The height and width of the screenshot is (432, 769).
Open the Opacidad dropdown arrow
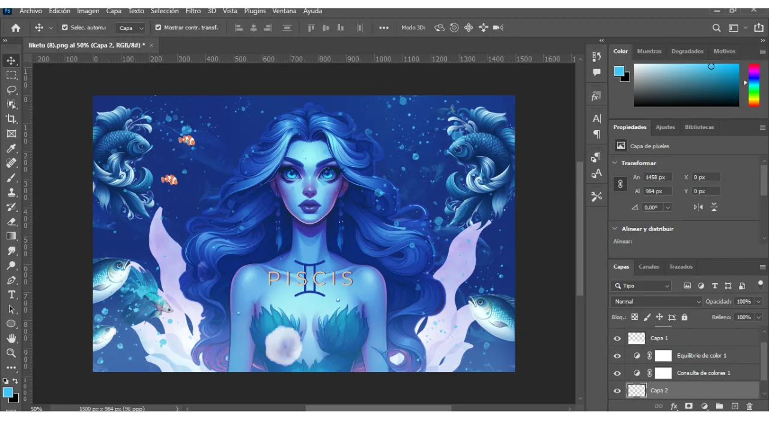click(758, 302)
